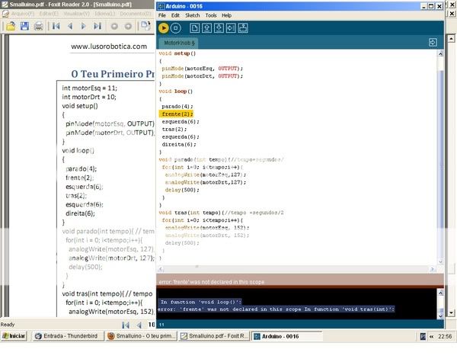Create a new sketch with New icon
Image resolution: width=457 pixels, height=359 pixels.
point(195,28)
